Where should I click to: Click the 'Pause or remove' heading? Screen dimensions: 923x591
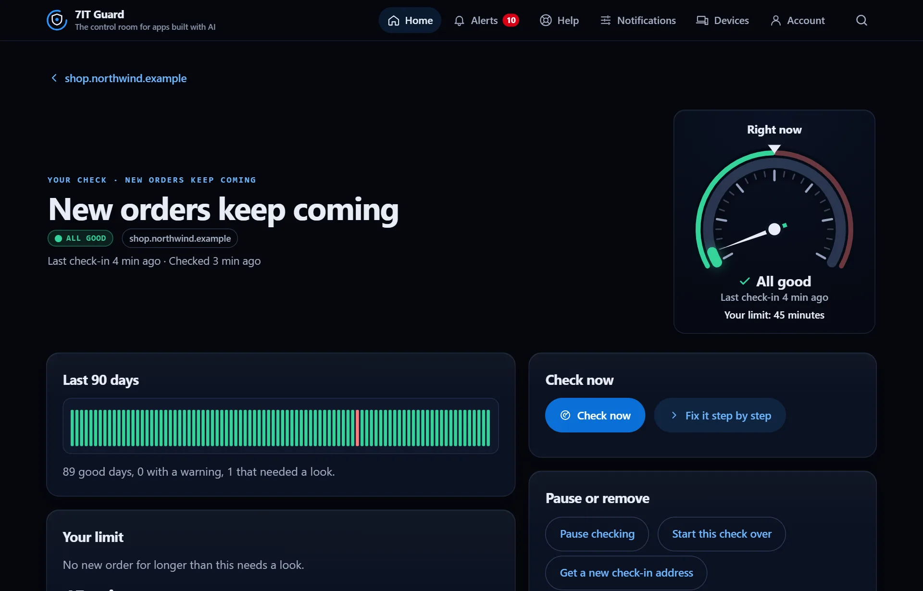(x=597, y=498)
